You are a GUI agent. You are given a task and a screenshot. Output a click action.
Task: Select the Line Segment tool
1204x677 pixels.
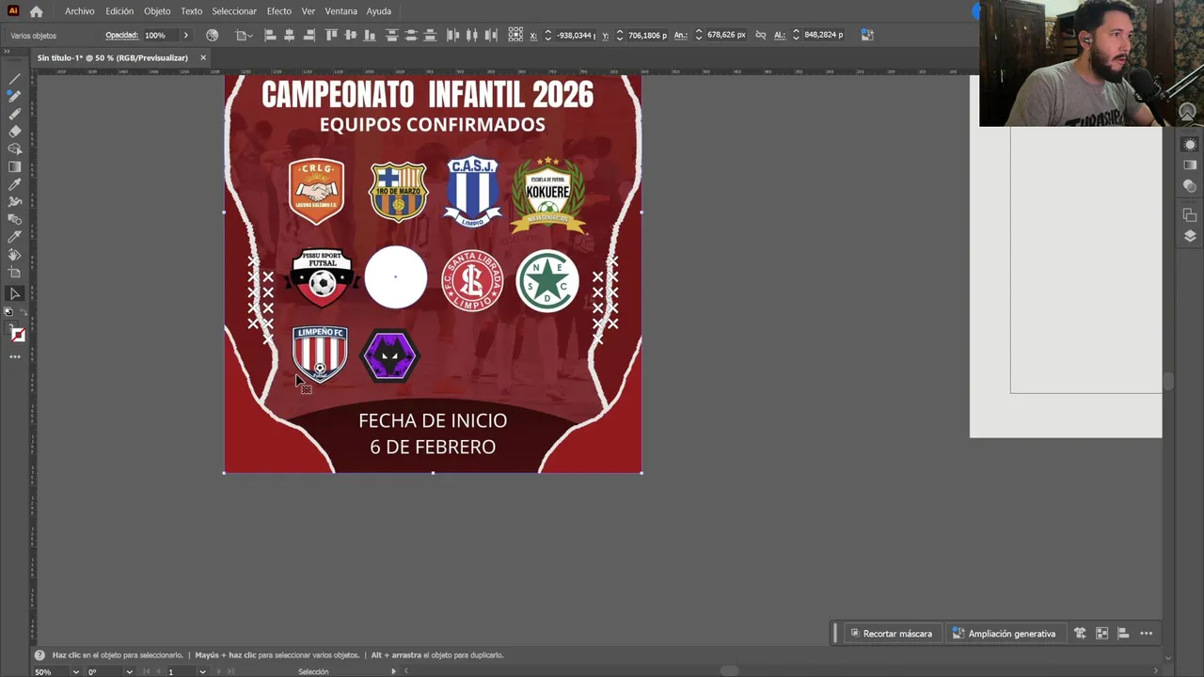(x=14, y=78)
